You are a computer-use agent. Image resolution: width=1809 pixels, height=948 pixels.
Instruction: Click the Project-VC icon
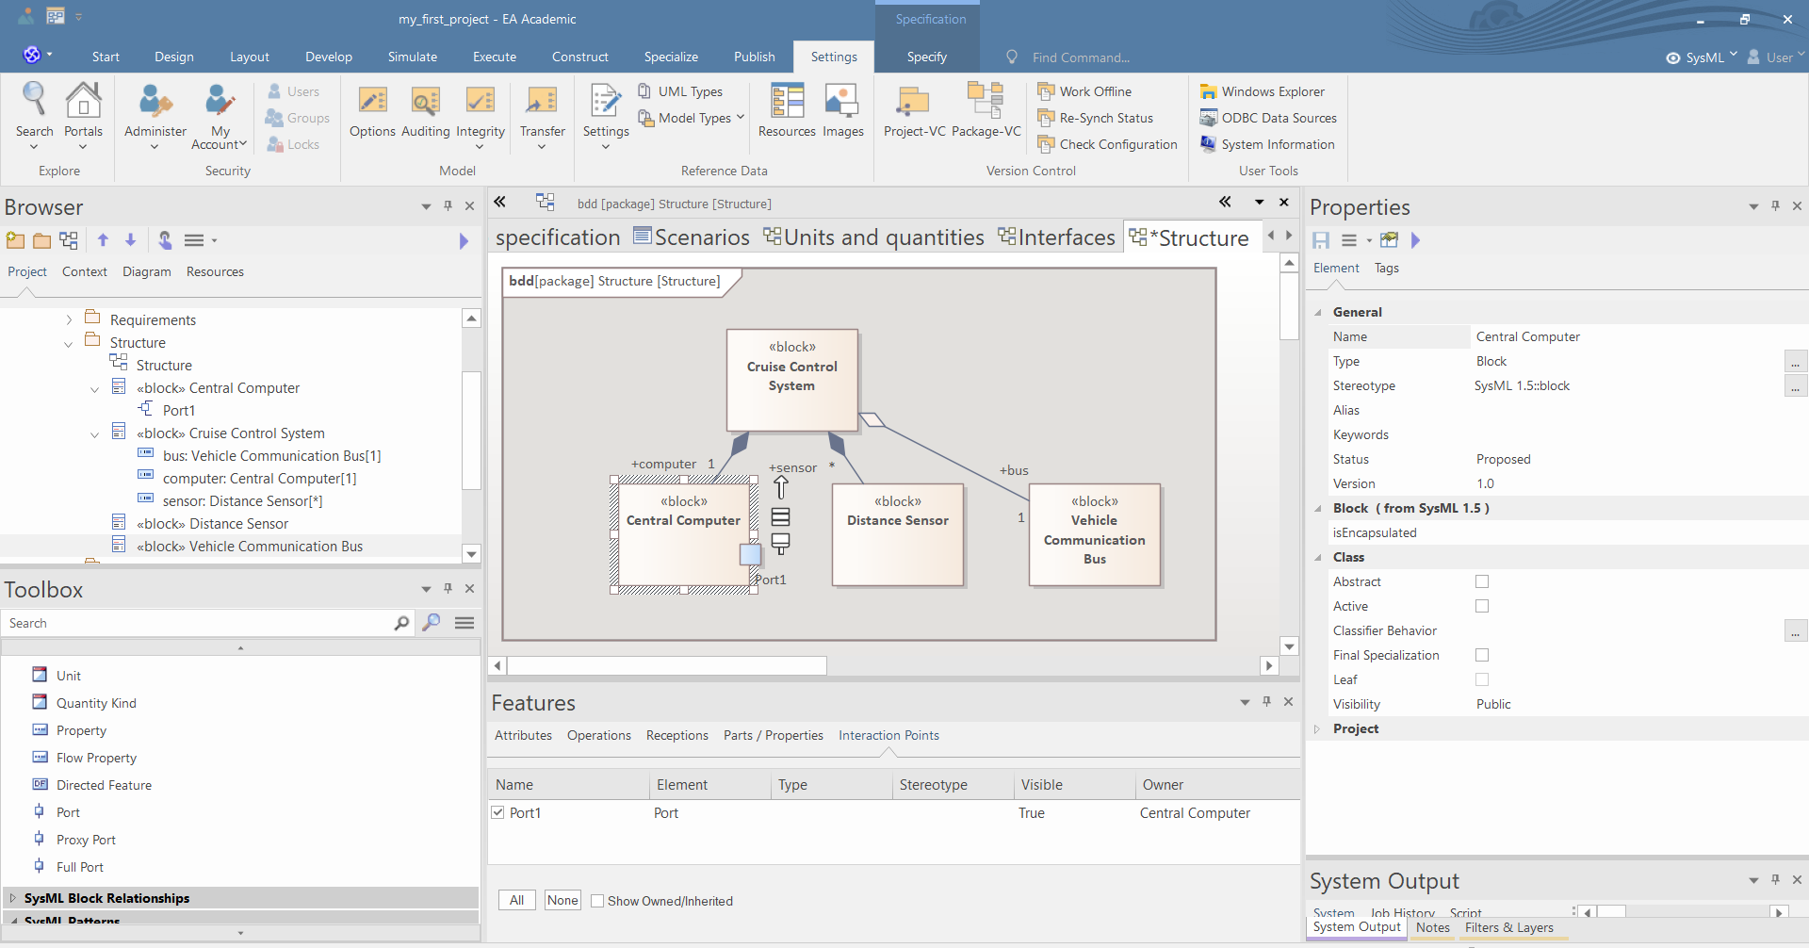(913, 102)
